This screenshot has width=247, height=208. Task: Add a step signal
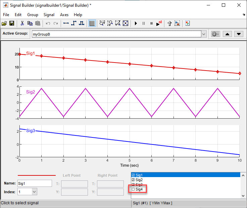pos(74,24)
